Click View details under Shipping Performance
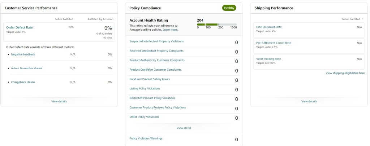Image resolution: width=370 pixels, height=146 pixels. point(309,102)
